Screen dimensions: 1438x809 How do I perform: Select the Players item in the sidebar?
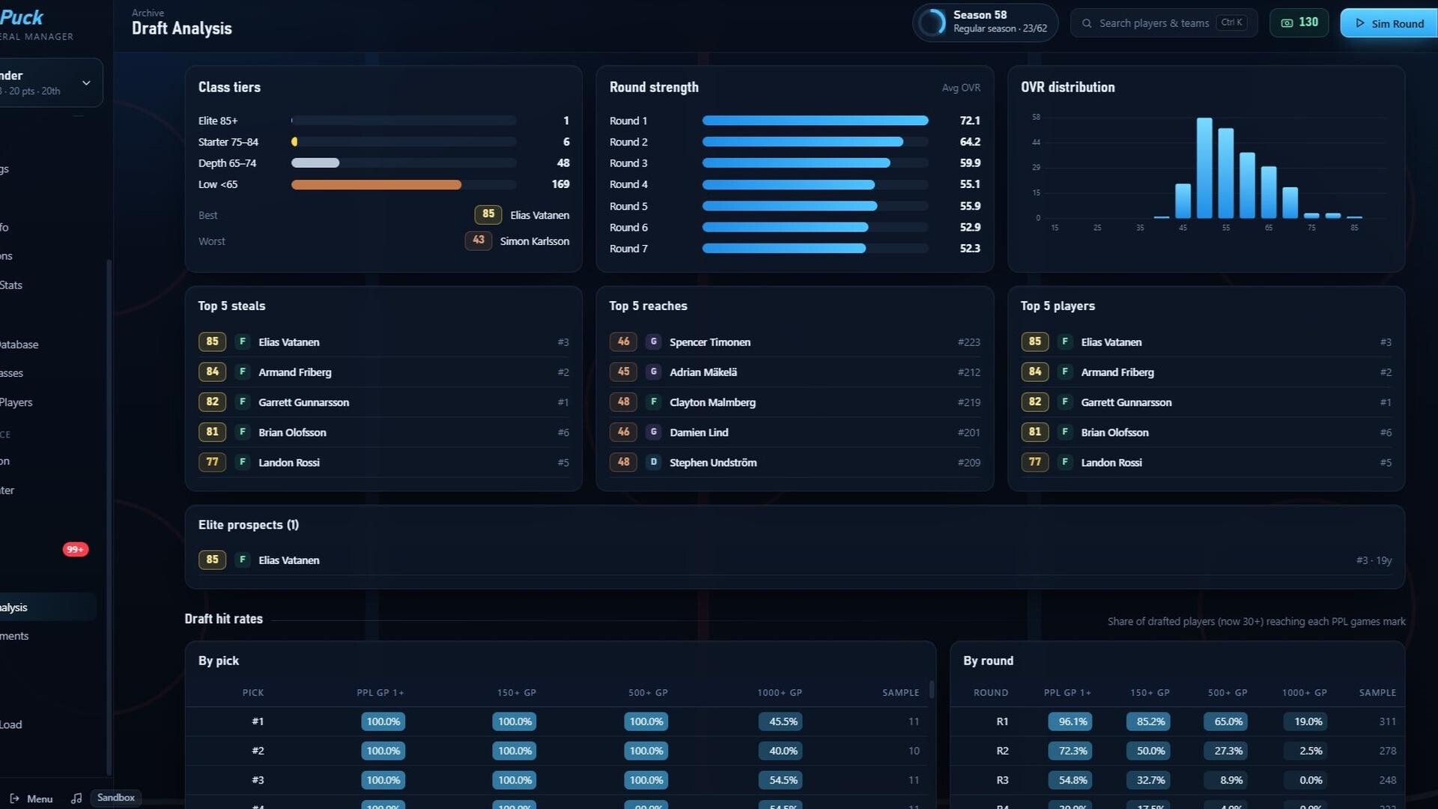coord(16,402)
